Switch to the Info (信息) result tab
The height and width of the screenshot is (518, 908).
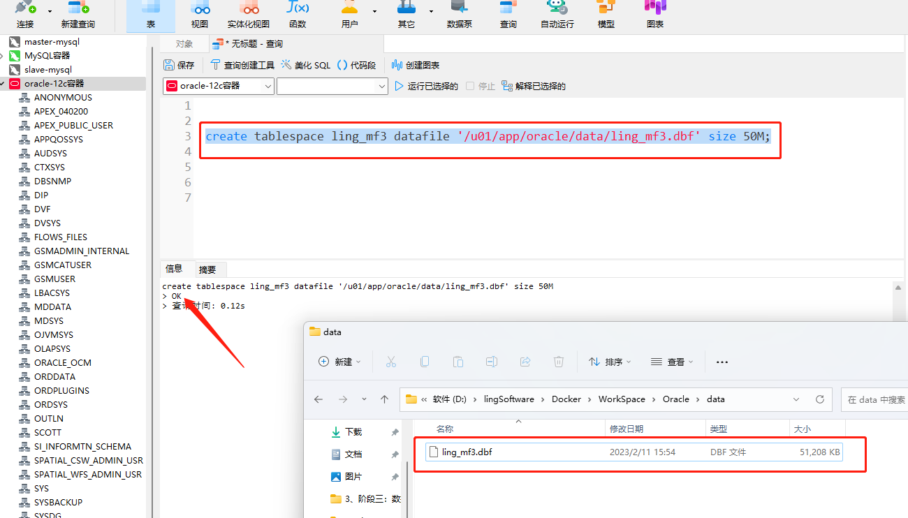pyautogui.click(x=174, y=269)
